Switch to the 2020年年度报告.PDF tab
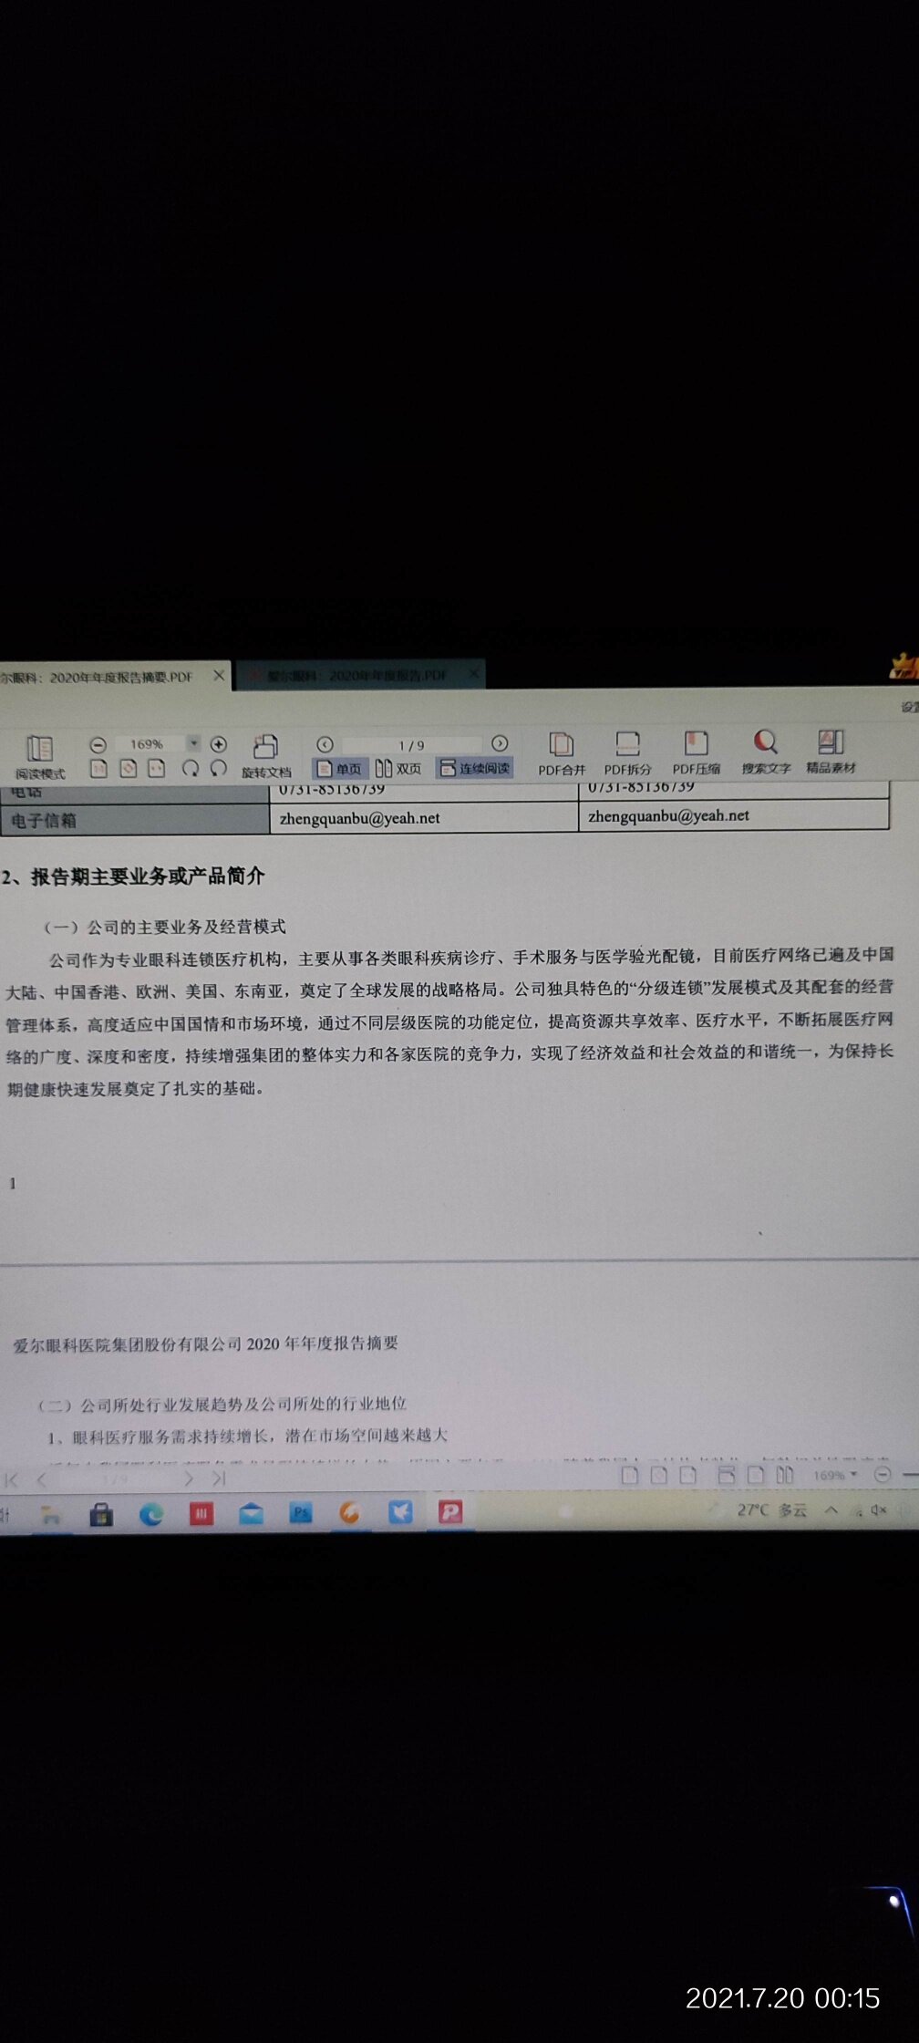This screenshot has width=919, height=2043. (x=356, y=676)
